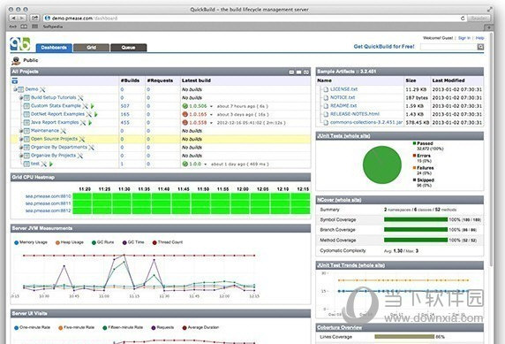This screenshot has height=344, width=505.
Task: Click the collapse-all icon under All Projects
Action: (15, 80)
